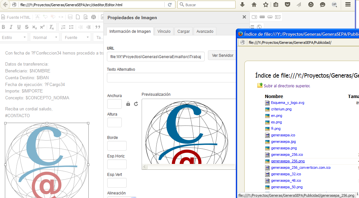Open generasepa_256.png file link
Viewport: 359px width, 198px height.
pos(288,161)
